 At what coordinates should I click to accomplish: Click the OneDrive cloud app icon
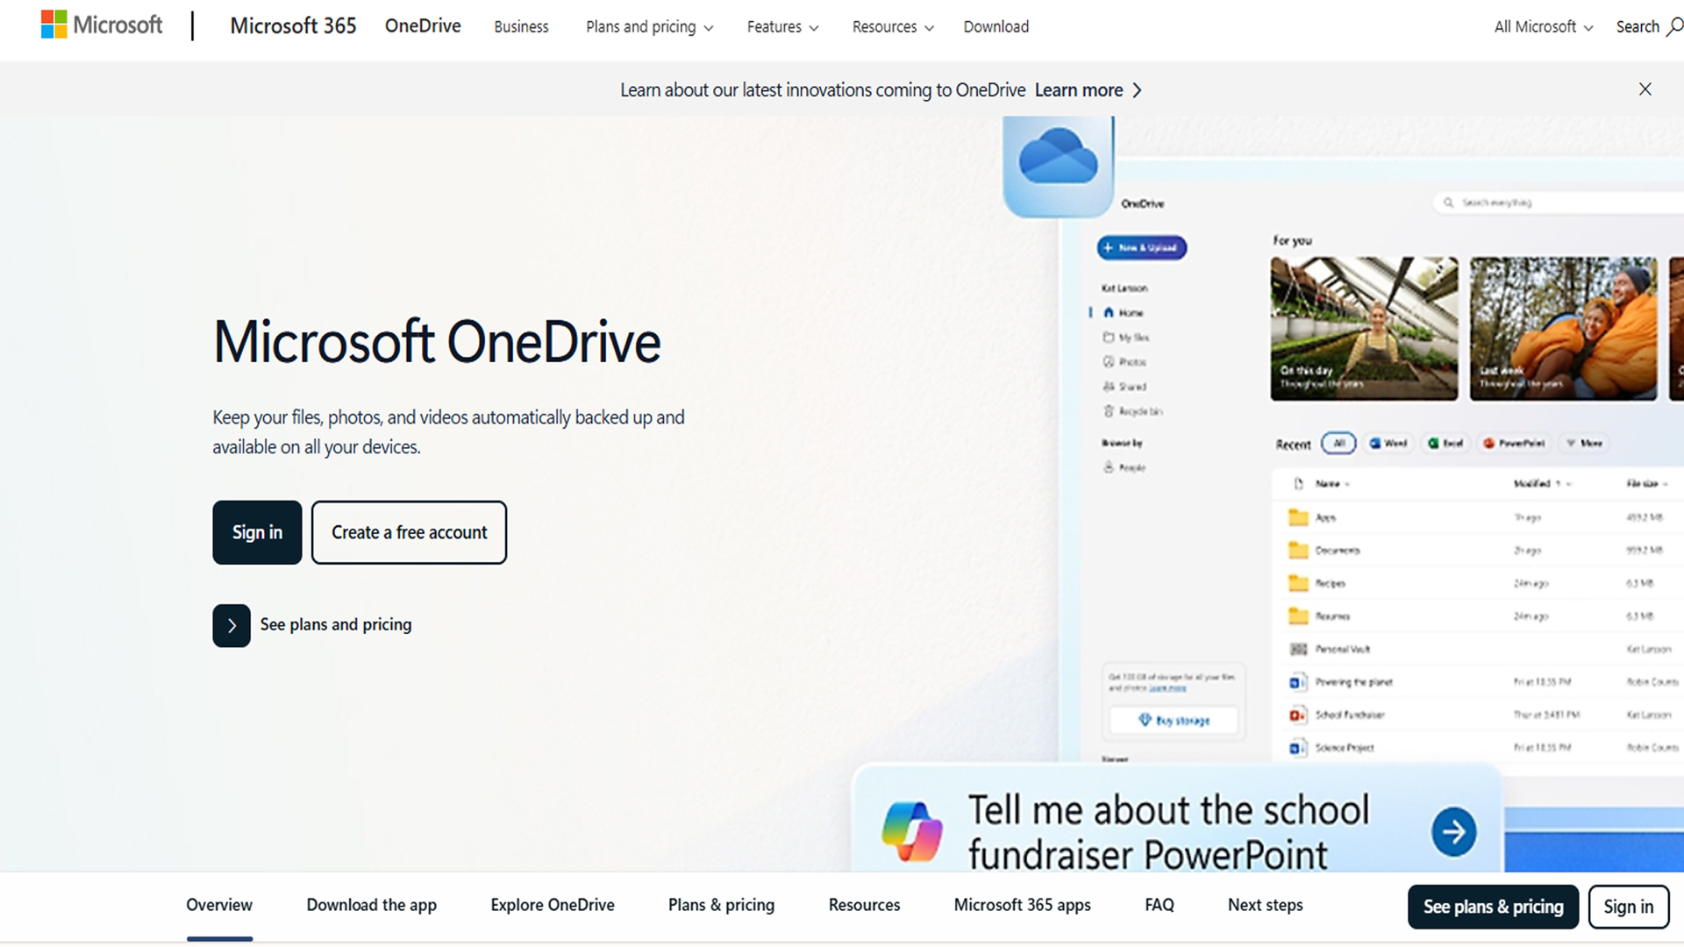point(1058,167)
